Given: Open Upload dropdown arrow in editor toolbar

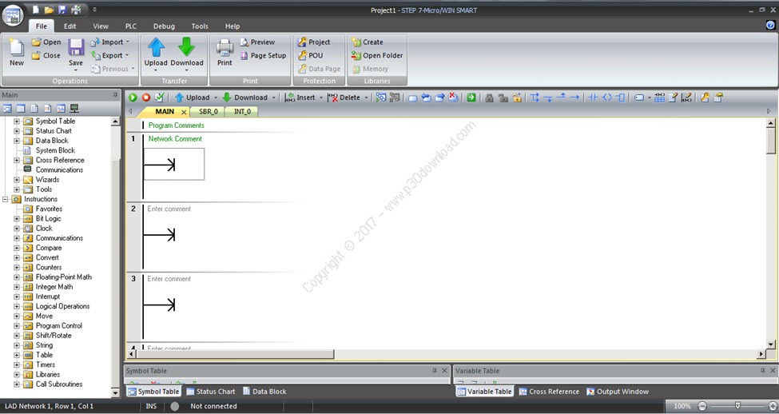Looking at the screenshot, I should [x=216, y=98].
